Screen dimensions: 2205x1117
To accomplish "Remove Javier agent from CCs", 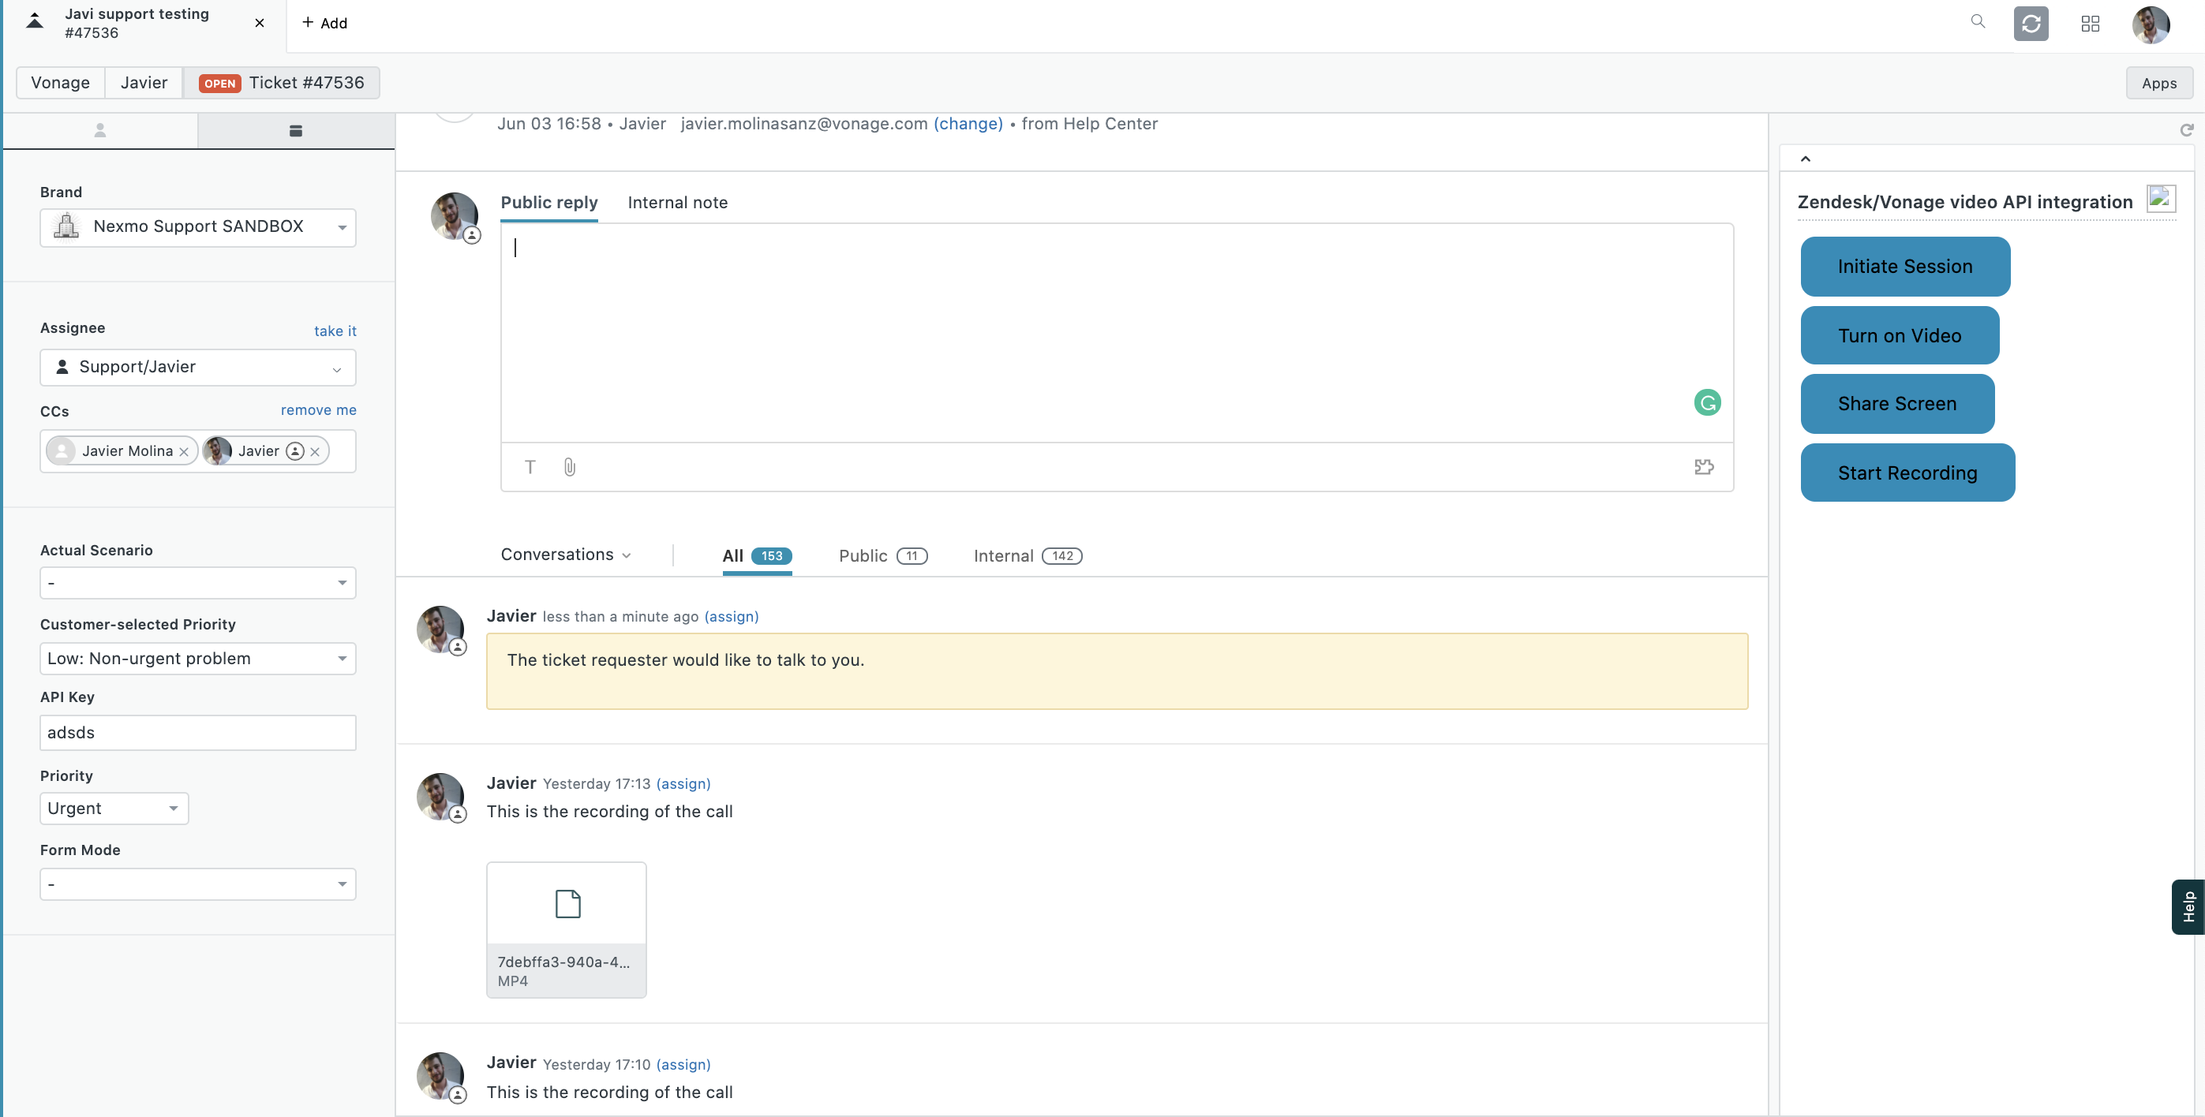I will point(315,451).
